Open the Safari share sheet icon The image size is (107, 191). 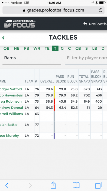pyautogui.click(x=53, y=185)
